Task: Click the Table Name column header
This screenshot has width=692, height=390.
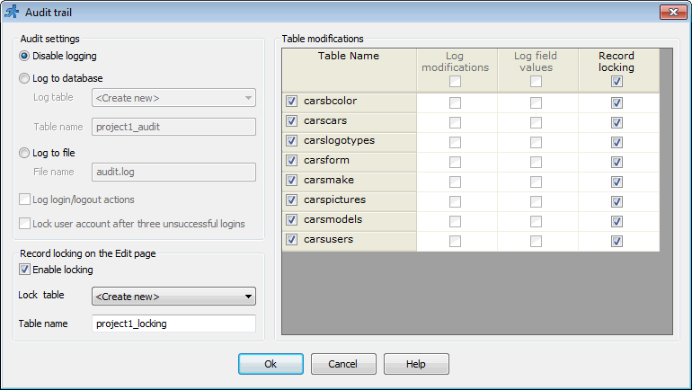Action: pyautogui.click(x=349, y=70)
